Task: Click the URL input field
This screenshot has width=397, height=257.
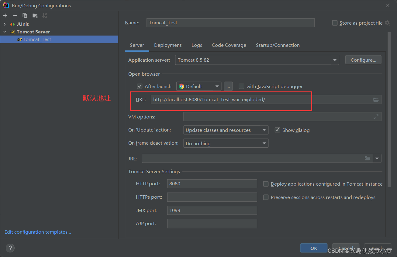Action: tap(266, 100)
